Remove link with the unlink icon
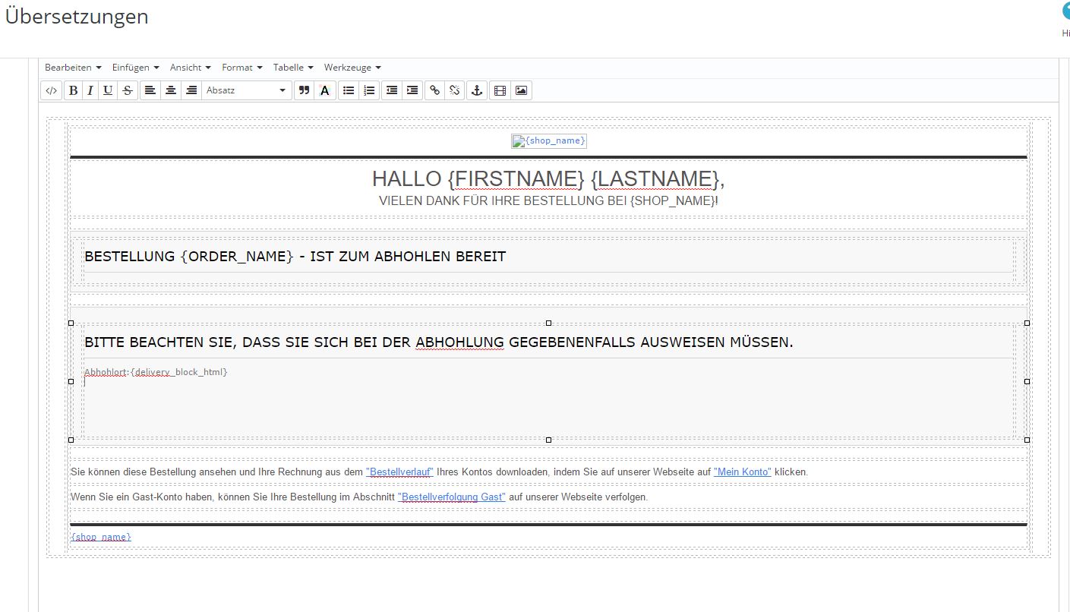This screenshot has height=612, width=1070. click(x=455, y=90)
